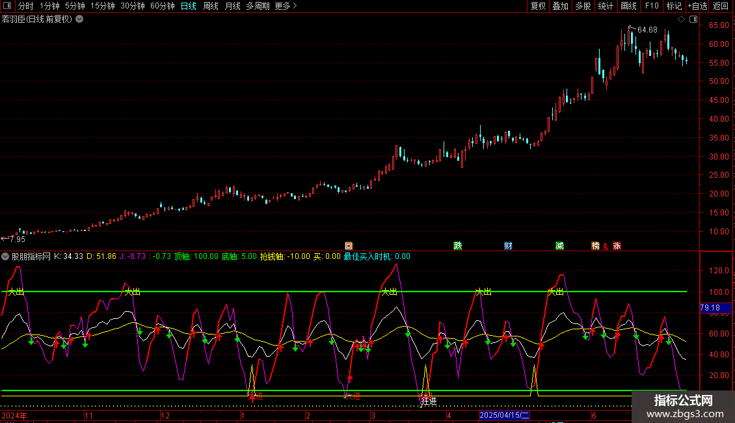Add stock with +自选 button
Viewport: 735px width, 423px height.
pyautogui.click(x=697, y=6)
